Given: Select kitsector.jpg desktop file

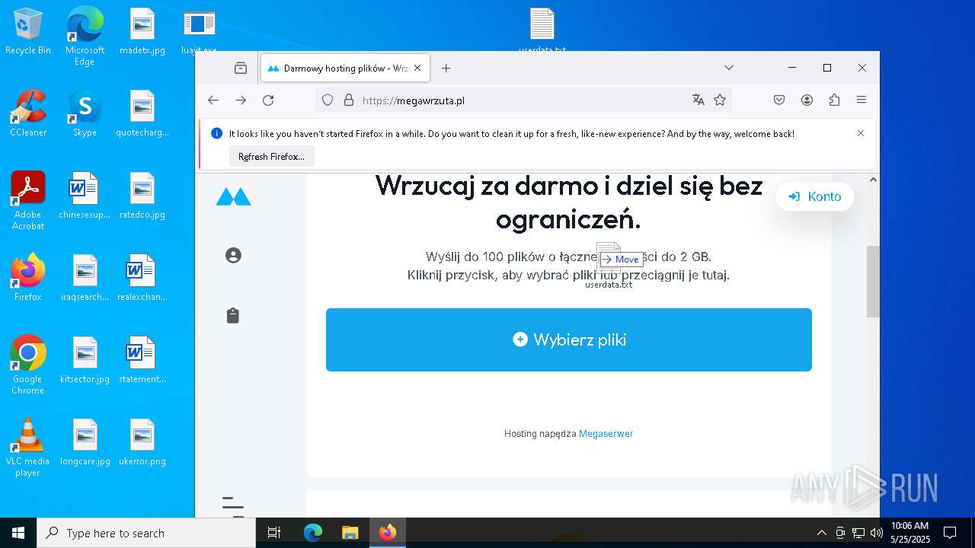Looking at the screenshot, I should (x=85, y=361).
